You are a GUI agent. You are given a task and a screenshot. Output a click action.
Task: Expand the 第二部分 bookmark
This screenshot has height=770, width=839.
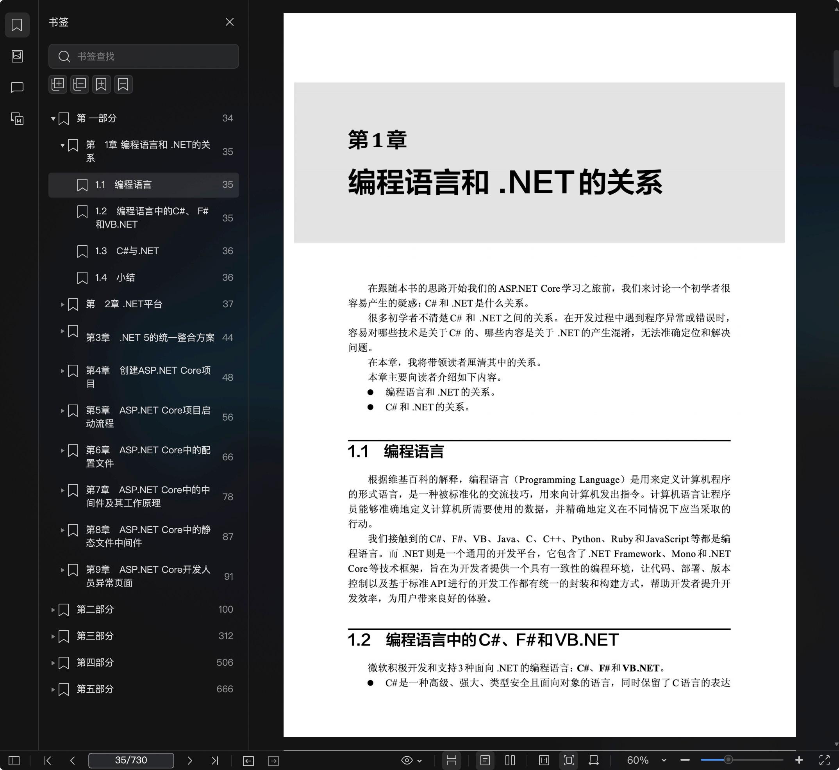coord(54,610)
